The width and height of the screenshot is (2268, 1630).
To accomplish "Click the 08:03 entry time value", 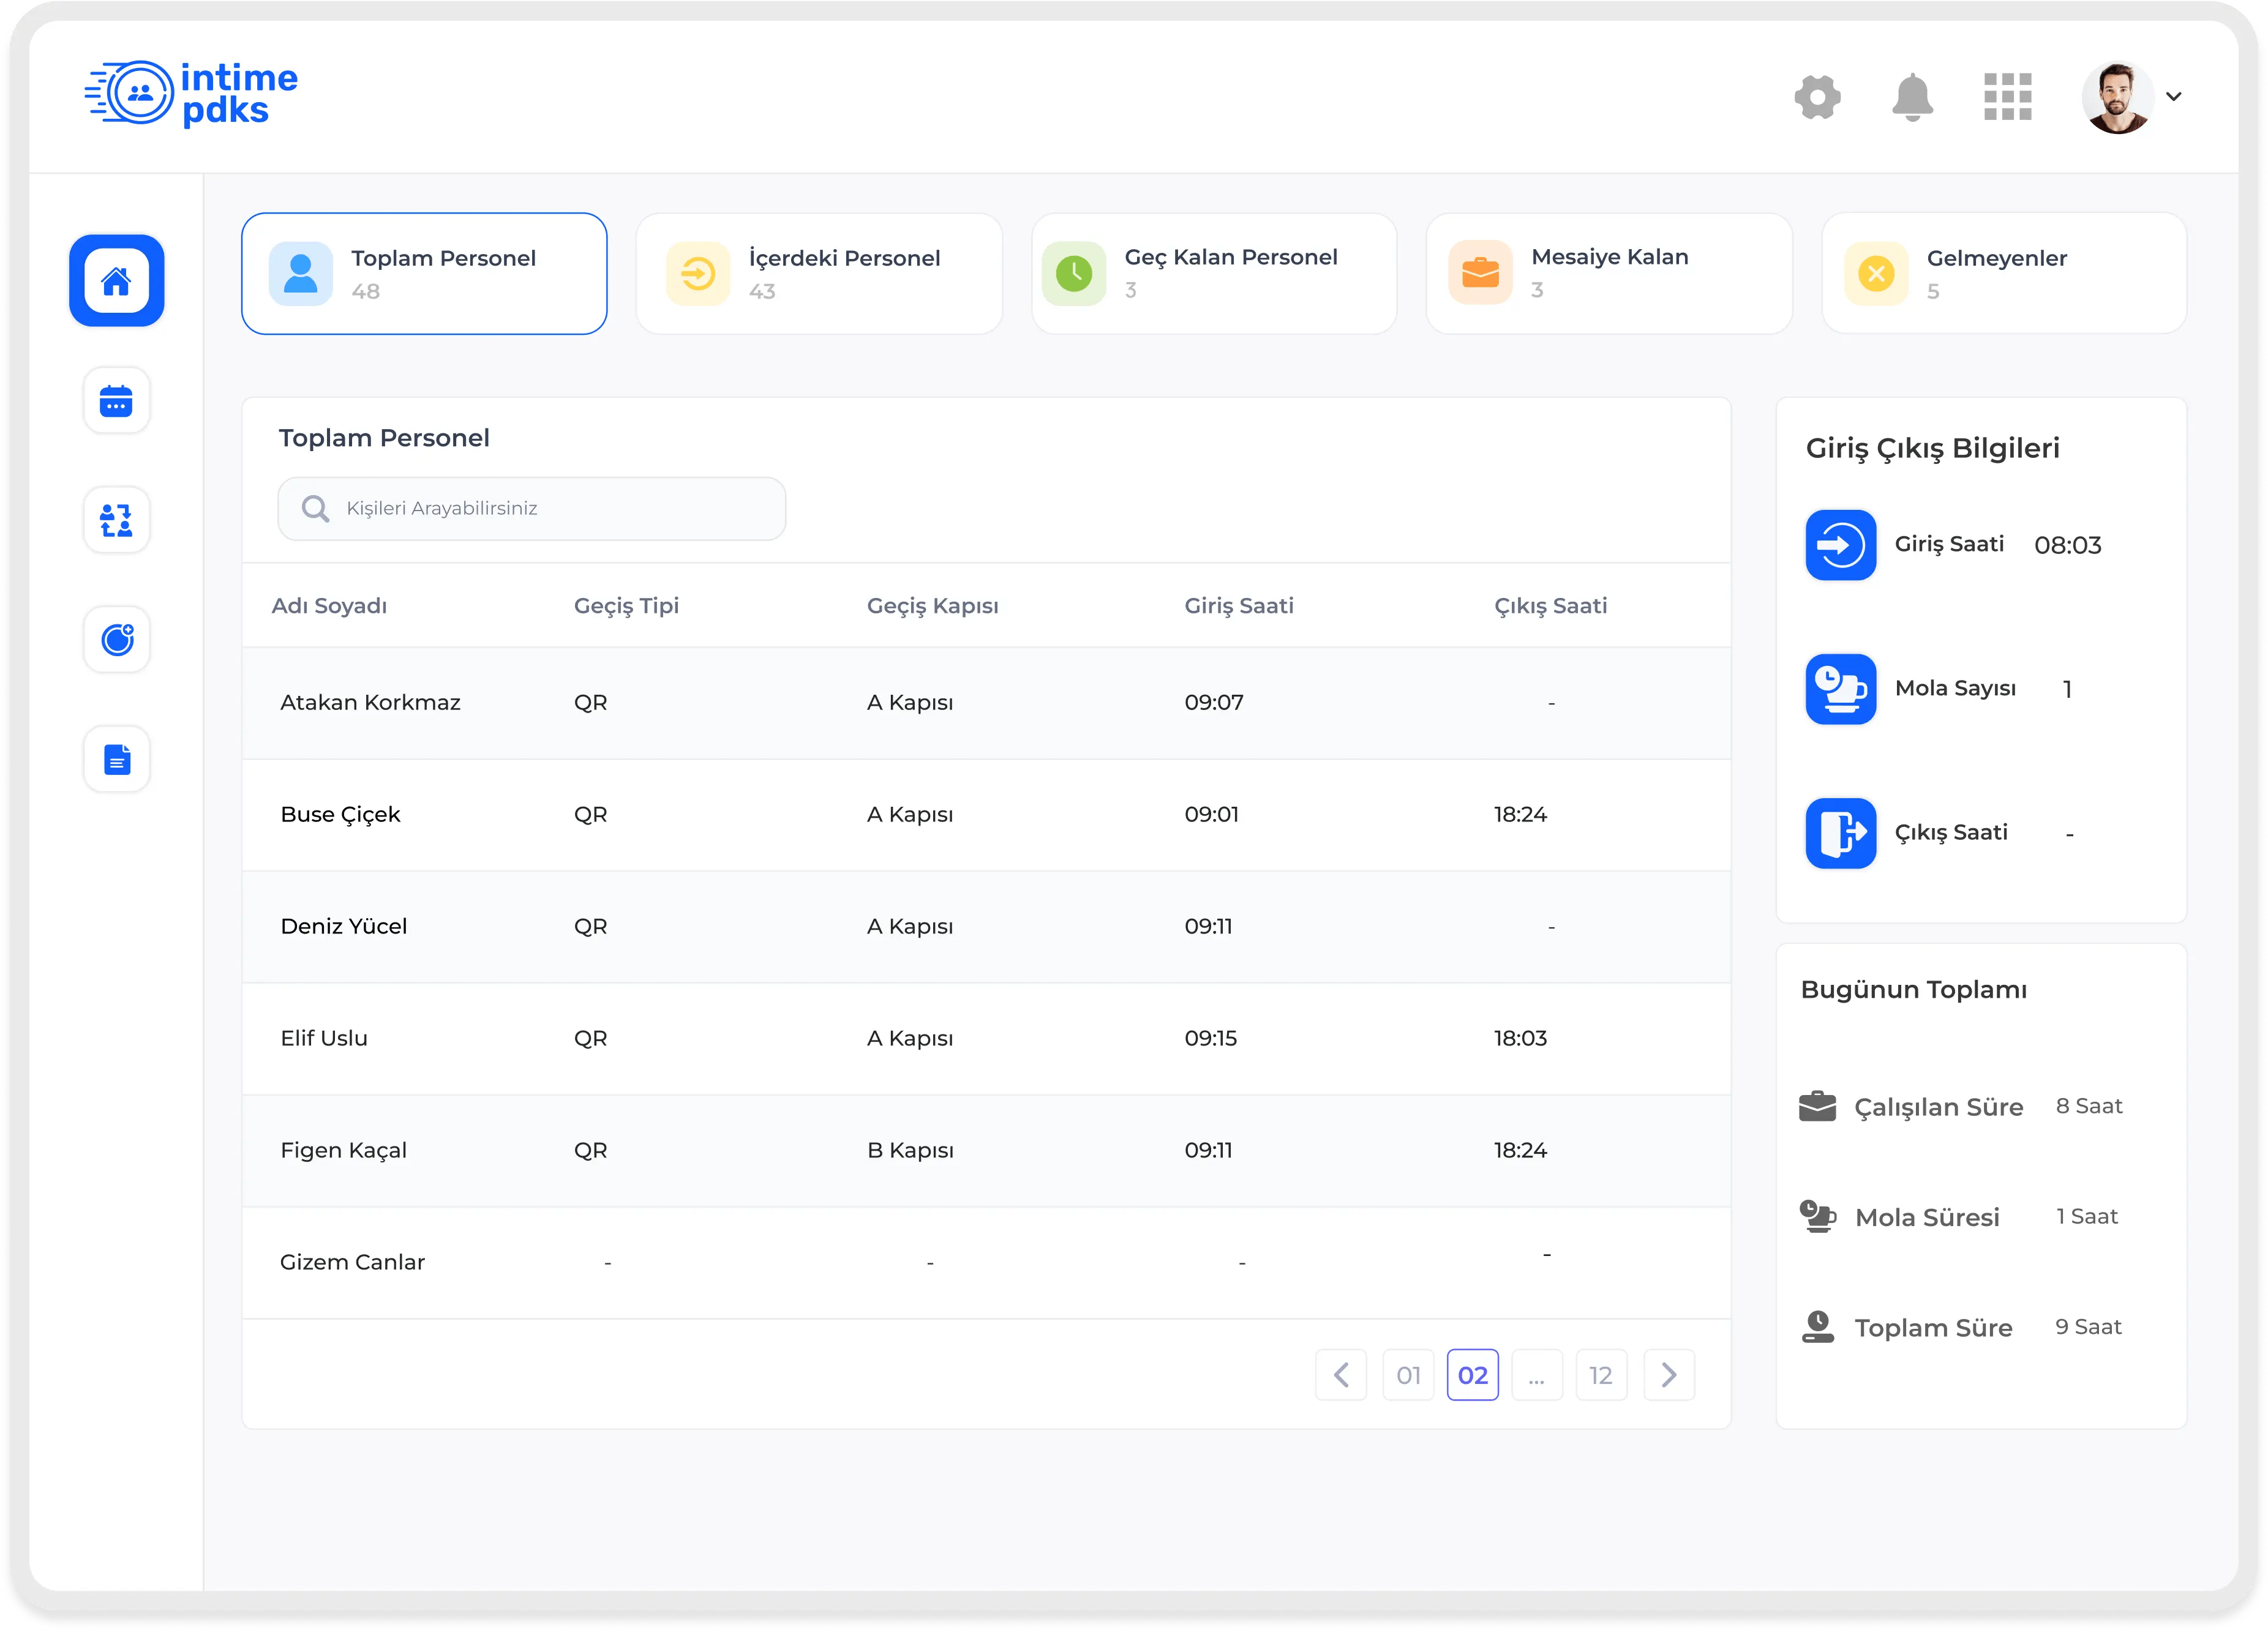I will pyautogui.click(x=2067, y=545).
